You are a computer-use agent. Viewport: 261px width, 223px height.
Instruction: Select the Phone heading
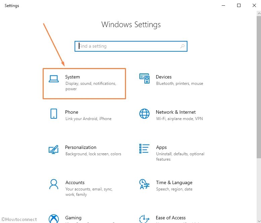72,112
